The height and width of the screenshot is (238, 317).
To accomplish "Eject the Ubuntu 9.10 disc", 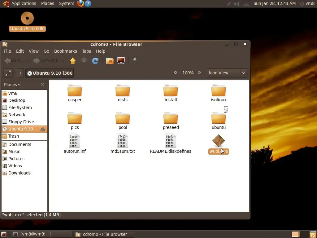I will click(x=43, y=129).
